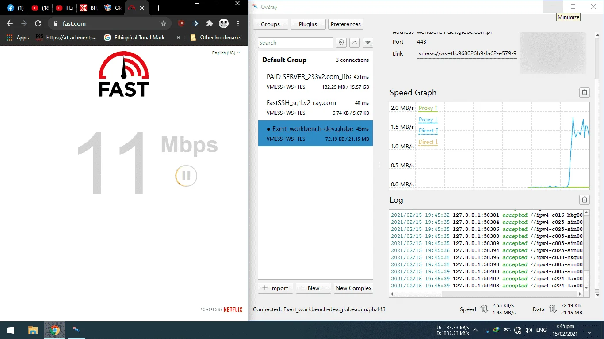
Task: Switch to the Facebook (1) tab
Action: point(15,8)
